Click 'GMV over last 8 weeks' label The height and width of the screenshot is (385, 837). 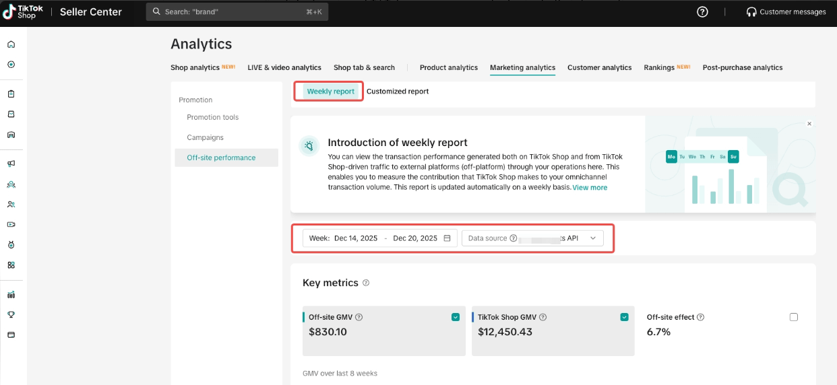tap(340, 373)
